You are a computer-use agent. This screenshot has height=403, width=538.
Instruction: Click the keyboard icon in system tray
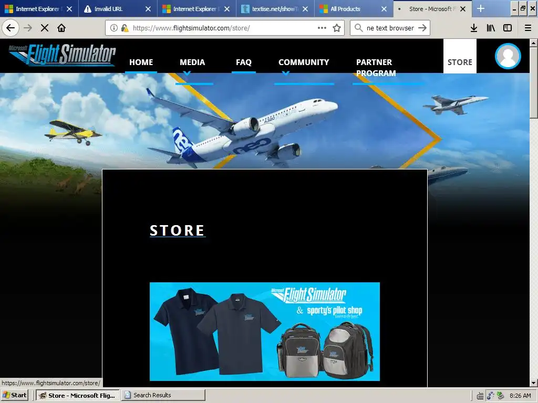pos(480,396)
